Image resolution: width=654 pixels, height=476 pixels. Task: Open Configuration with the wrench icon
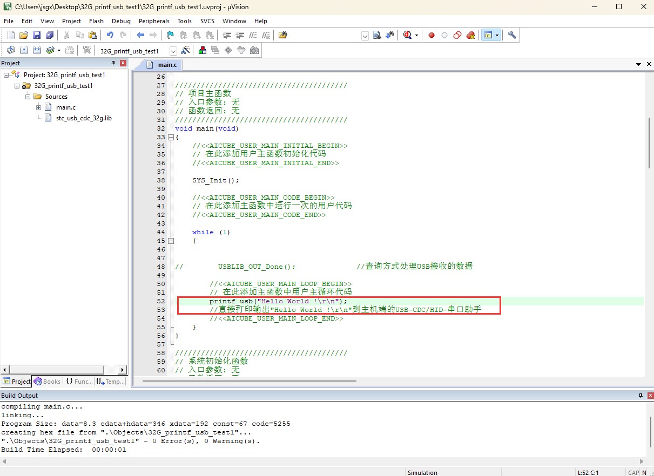(512, 35)
